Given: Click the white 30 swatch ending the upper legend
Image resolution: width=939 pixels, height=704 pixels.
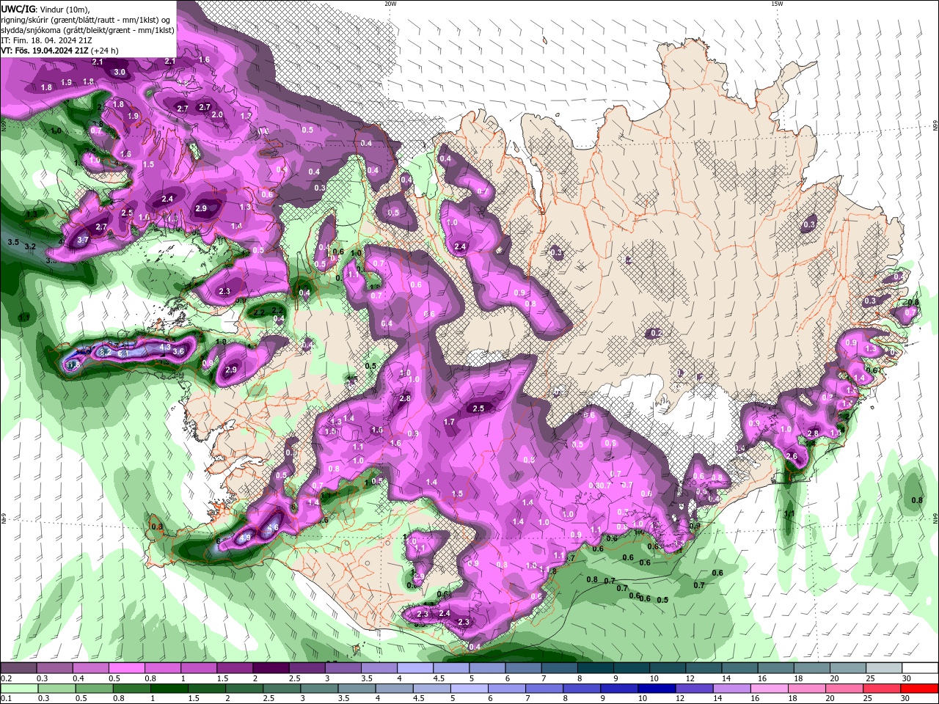Looking at the screenshot, I should (x=920, y=667).
